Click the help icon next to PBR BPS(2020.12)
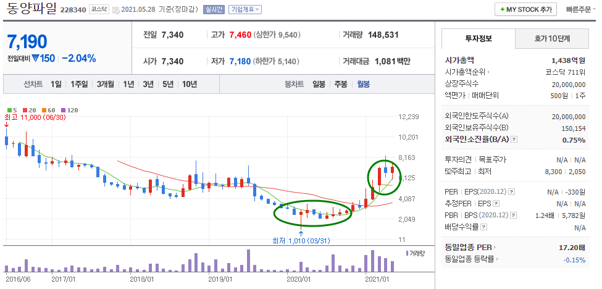Image resolution: width=602 pixels, height=289 pixels. pos(514,216)
